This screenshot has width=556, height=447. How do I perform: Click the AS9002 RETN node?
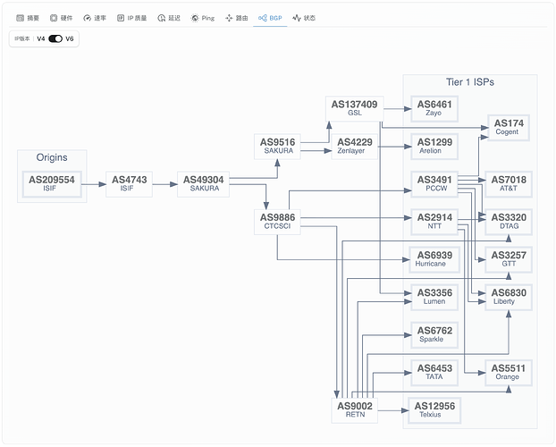(x=355, y=410)
